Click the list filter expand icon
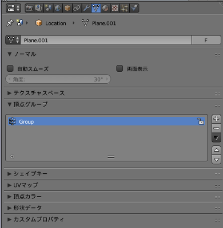This screenshot has height=228, width=223. click(12, 157)
